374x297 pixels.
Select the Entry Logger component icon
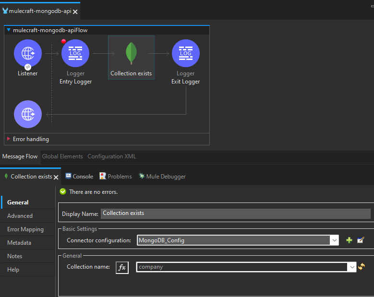pyautogui.click(x=75, y=53)
